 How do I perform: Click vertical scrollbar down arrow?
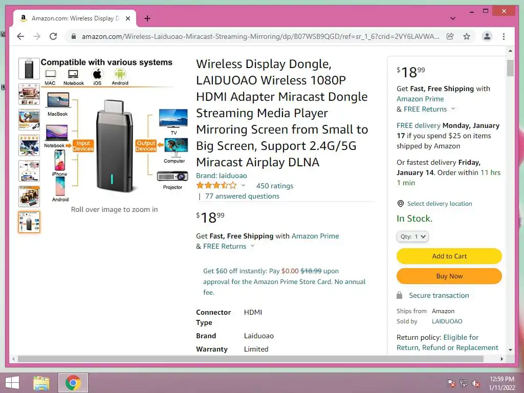(x=510, y=350)
